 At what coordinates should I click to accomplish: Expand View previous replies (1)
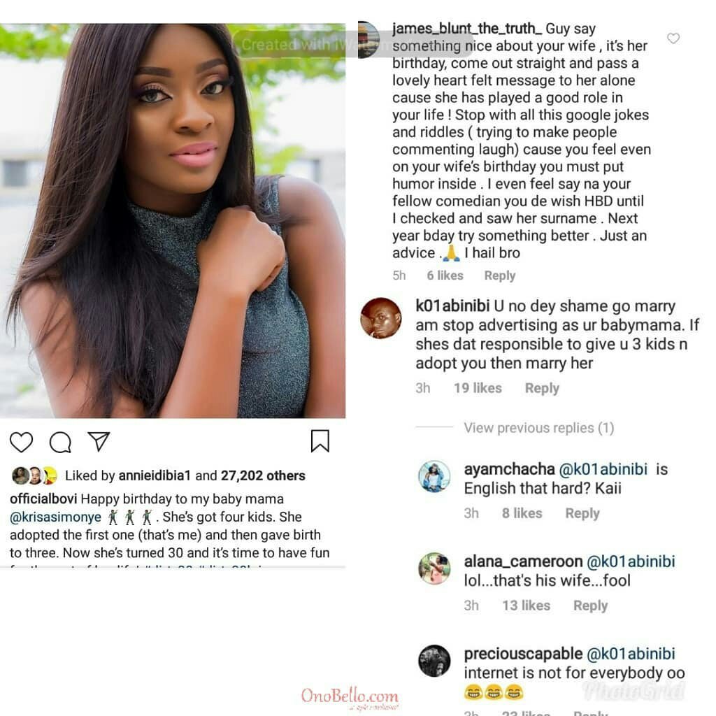pyautogui.click(x=539, y=428)
